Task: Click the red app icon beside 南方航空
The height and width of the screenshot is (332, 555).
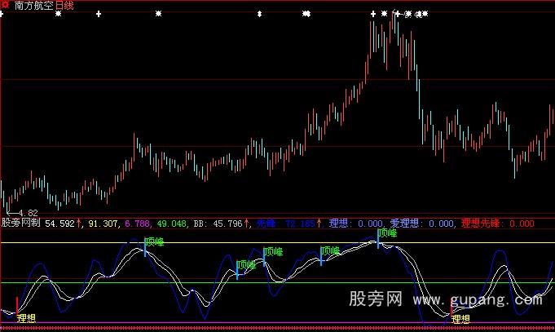Action: coord(5,5)
